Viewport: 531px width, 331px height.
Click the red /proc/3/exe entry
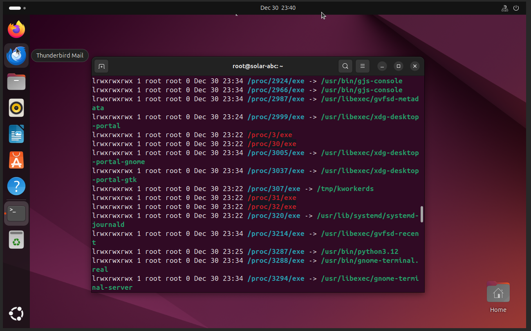coord(270,135)
